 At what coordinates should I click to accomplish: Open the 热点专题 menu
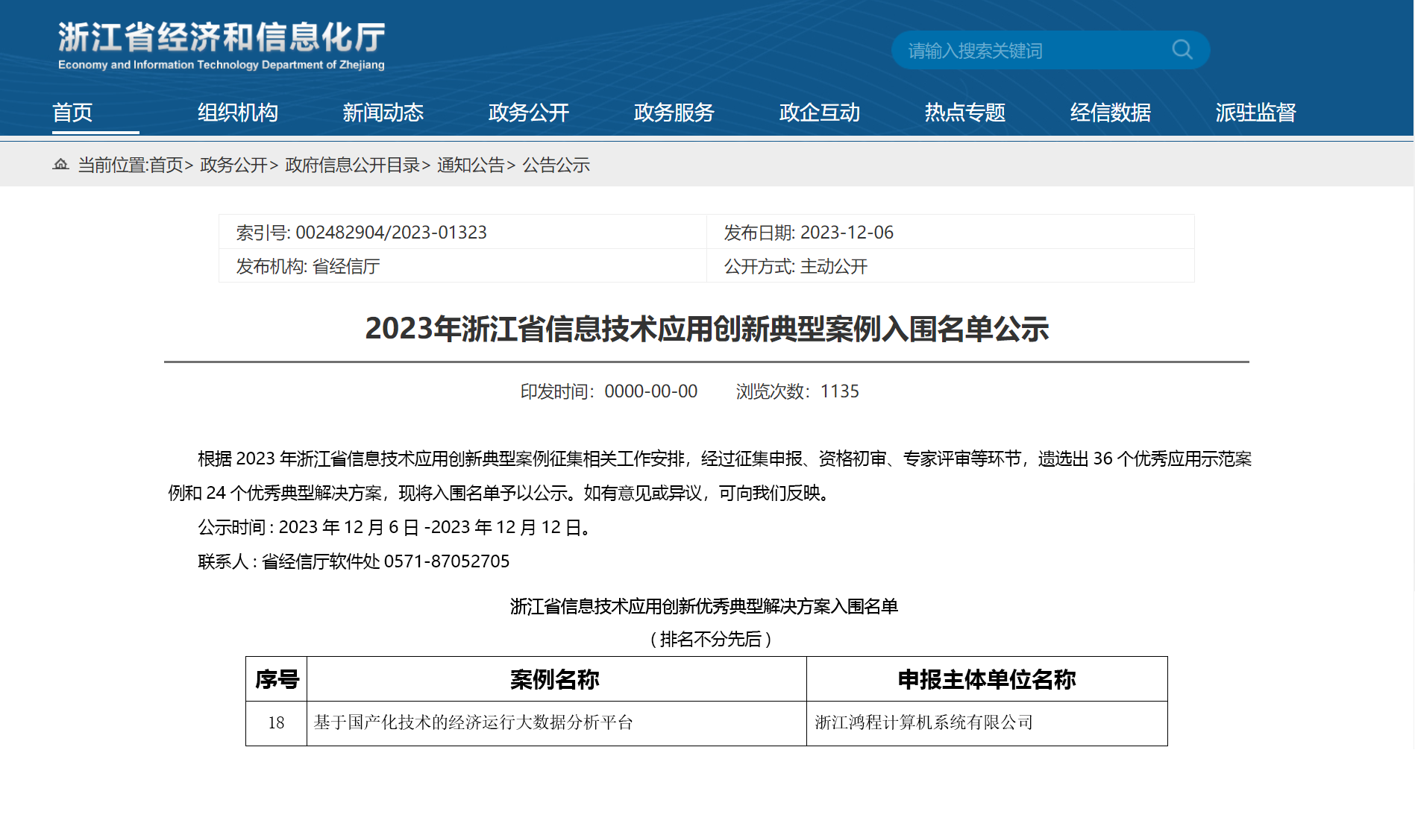964,113
